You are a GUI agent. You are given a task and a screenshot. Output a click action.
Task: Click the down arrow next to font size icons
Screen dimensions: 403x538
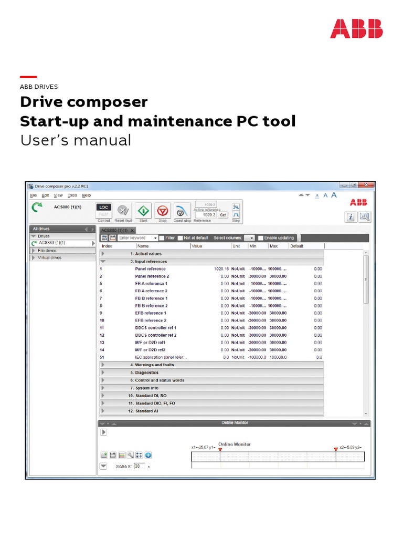point(307,195)
